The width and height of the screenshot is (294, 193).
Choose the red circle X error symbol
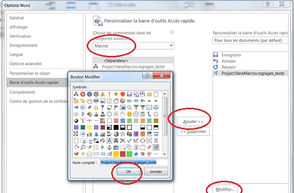point(83,94)
